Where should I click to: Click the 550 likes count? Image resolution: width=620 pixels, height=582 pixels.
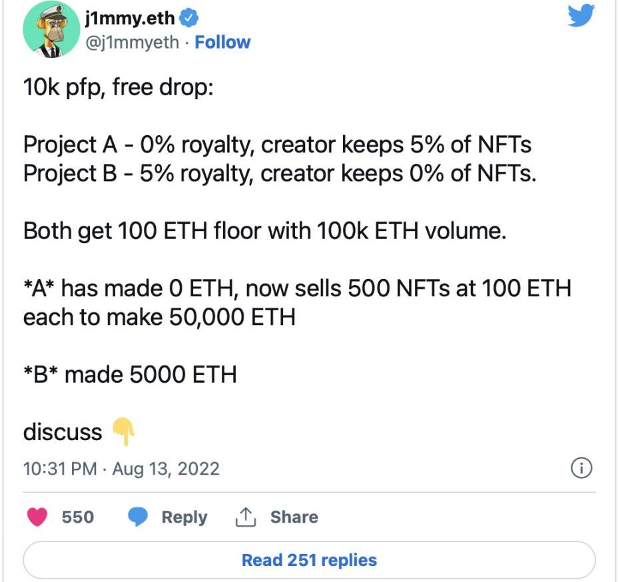point(77,517)
